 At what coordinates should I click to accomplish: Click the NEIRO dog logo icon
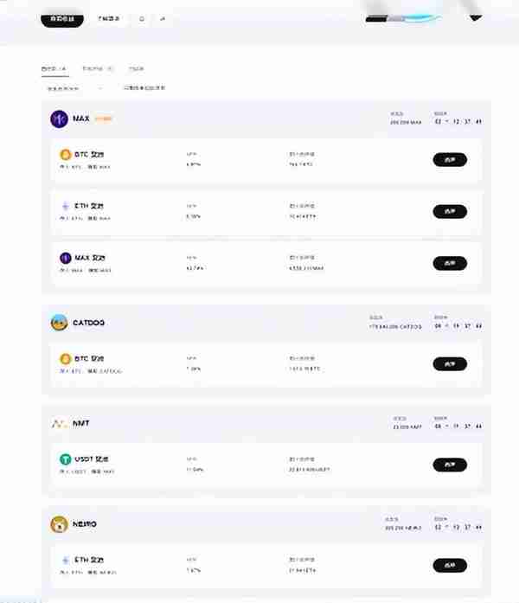[59, 524]
